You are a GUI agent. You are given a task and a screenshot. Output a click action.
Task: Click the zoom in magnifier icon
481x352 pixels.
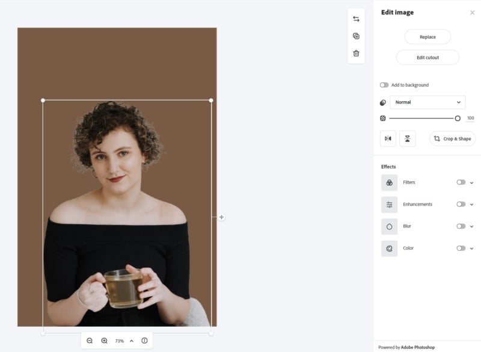pyautogui.click(x=105, y=341)
